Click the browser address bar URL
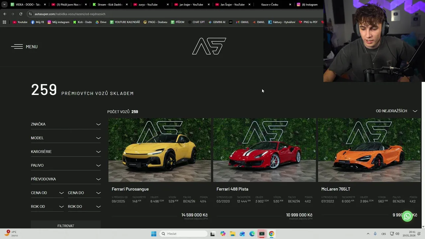 pyautogui.click(x=70, y=14)
